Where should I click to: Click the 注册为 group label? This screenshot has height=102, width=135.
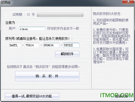pyautogui.click(x=10, y=22)
